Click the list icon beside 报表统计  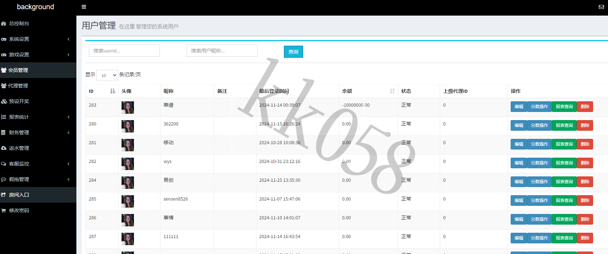click(x=4, y=117)
